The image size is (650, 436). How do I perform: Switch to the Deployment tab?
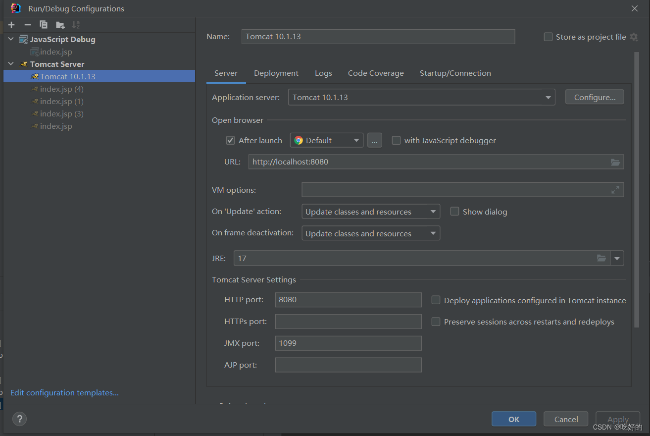point(276,73)
